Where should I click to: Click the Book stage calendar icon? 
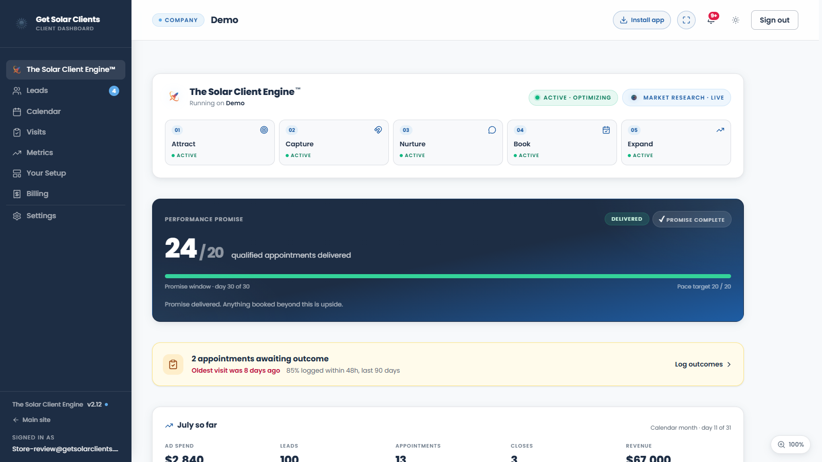[x=606, y=130]
